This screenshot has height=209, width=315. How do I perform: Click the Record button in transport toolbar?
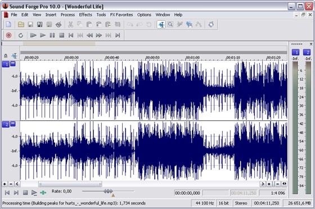tap(8, 35)
